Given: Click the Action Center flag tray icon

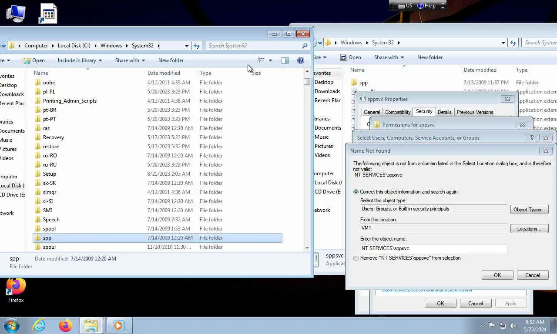Looking at the screenshot, I should (492, 325).
